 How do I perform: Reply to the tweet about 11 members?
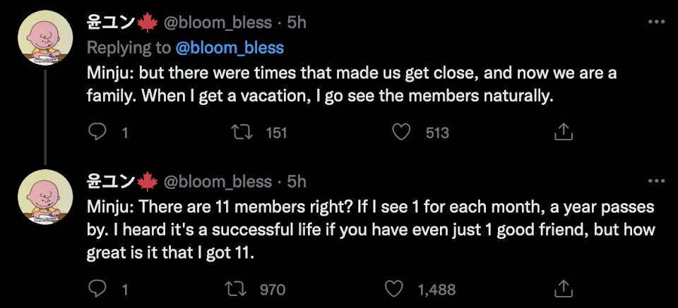[x=97, y=289]
